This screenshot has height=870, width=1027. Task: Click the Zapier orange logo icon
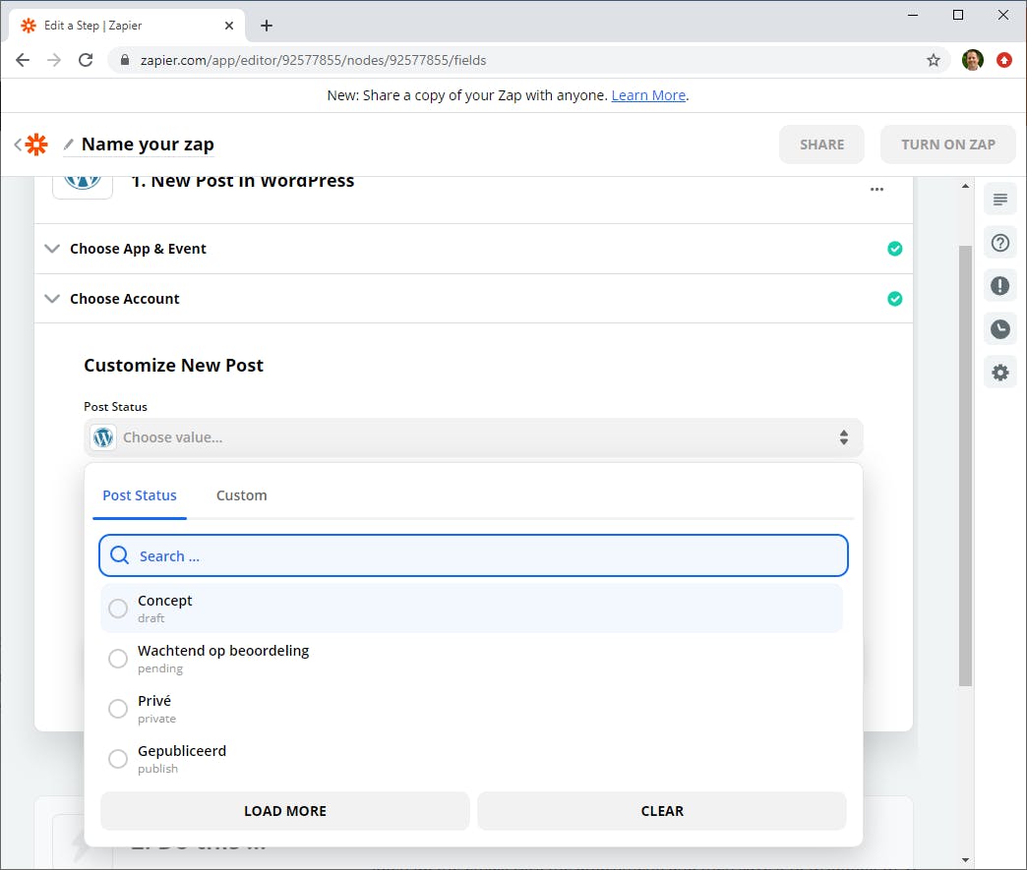[x=36, y=145]
